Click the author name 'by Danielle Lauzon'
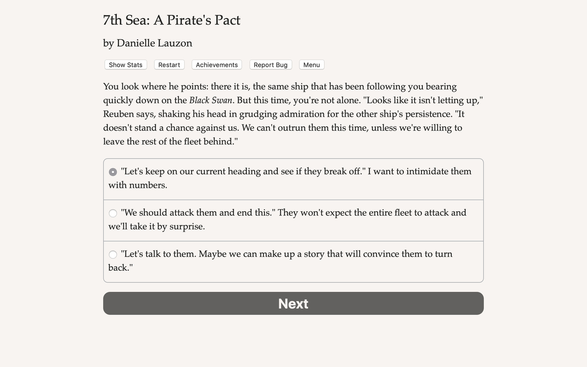 pos(147,43)
